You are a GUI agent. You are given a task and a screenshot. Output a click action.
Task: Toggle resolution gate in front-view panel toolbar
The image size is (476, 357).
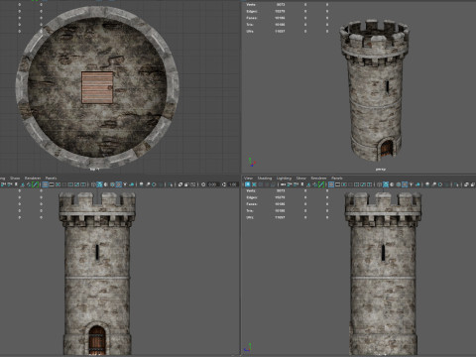click(x=58, y=184)
